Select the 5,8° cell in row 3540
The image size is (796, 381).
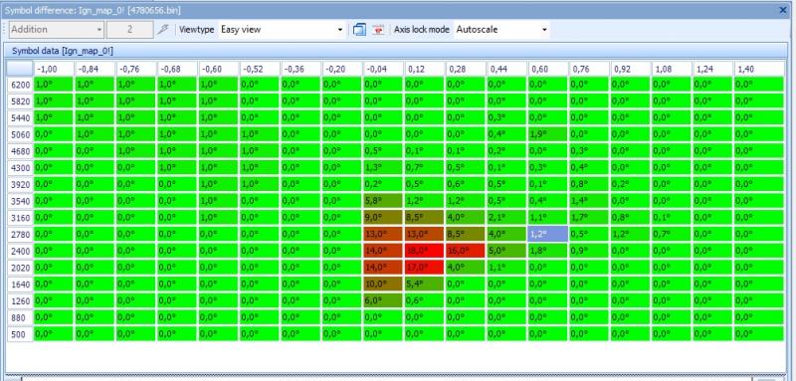(383, 201)
